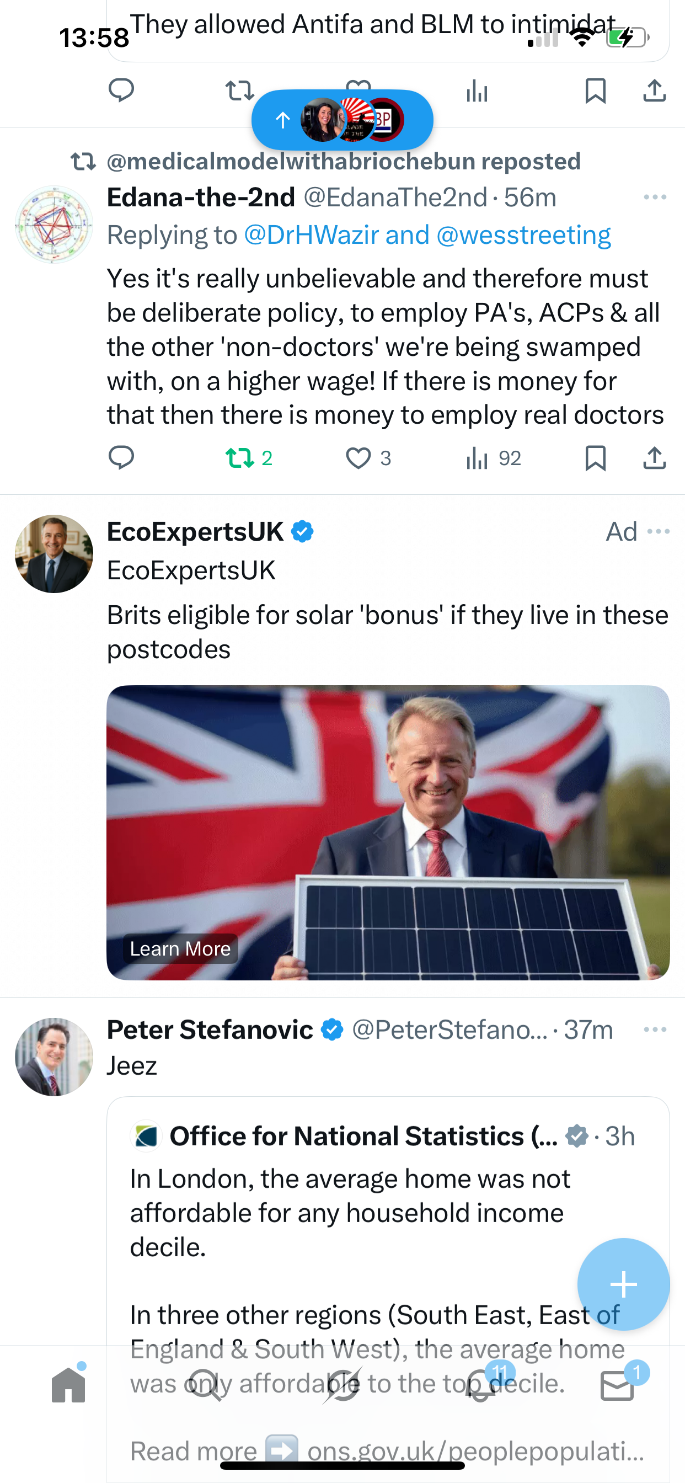Tap the new posts pill to scroll up
Screen dimensions: 685x1483
342,120
